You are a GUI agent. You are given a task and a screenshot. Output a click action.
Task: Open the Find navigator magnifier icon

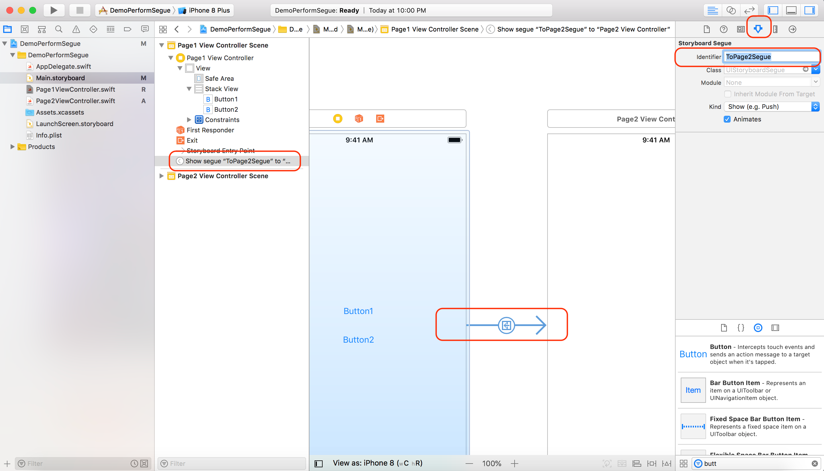[58, 29]
